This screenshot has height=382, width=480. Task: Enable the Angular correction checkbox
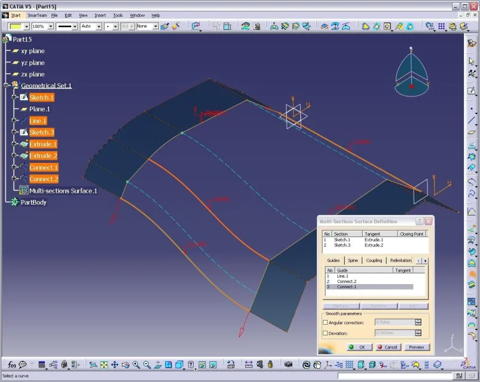(326, 322)
